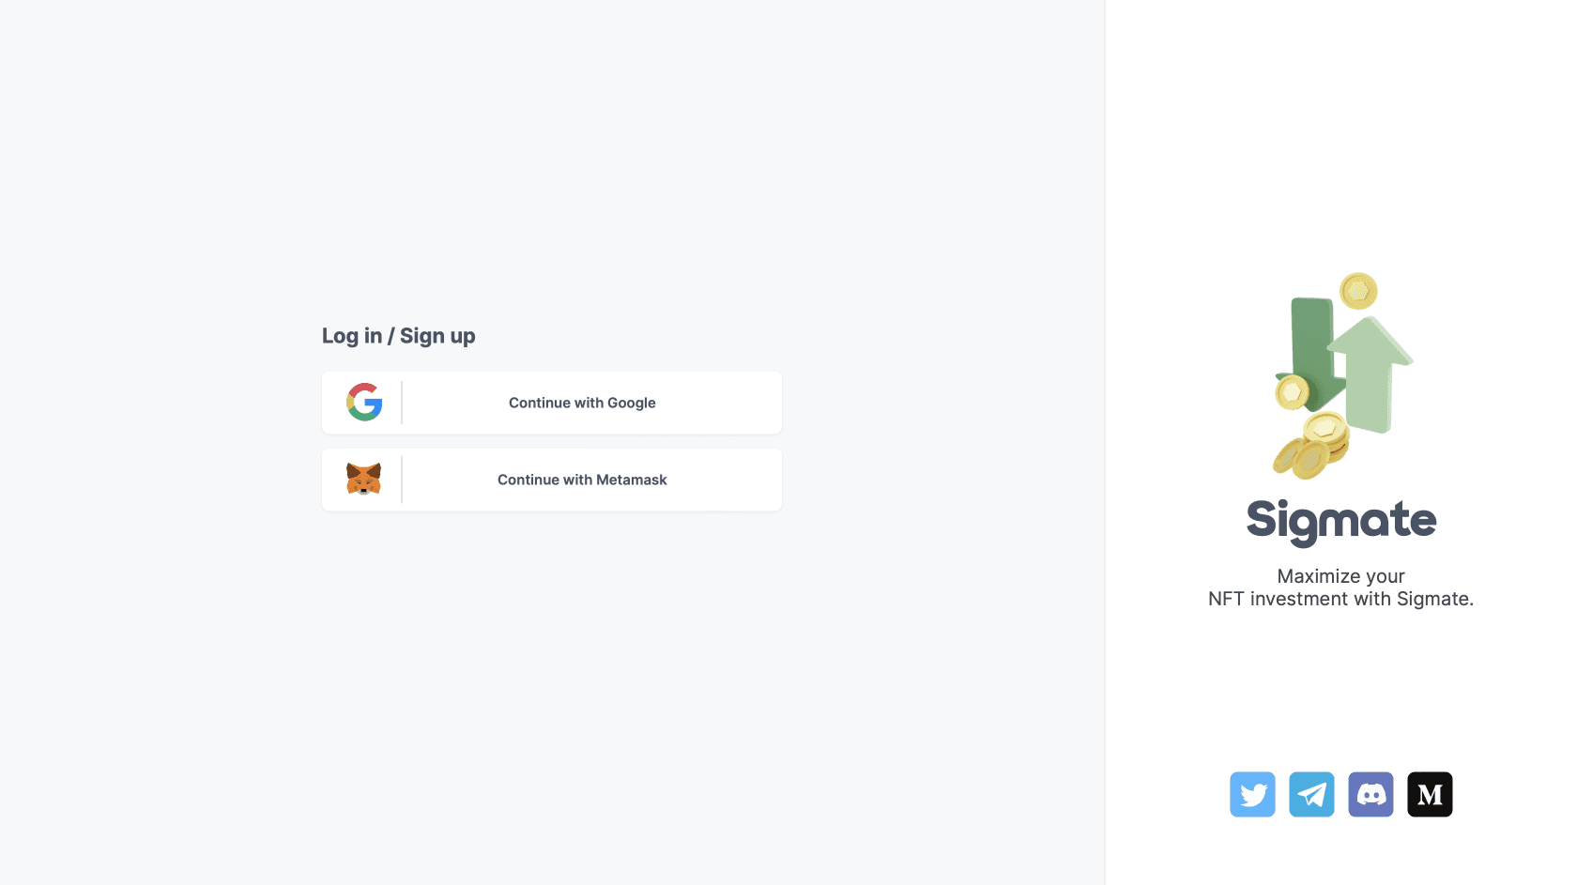
Task: Click the Google G logo
Action: pos(364,403)
